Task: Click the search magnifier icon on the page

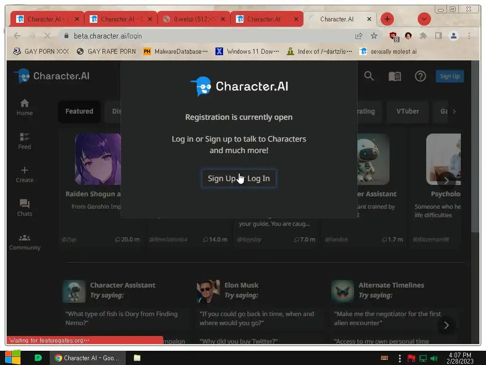Action: [x=369, y=76]
